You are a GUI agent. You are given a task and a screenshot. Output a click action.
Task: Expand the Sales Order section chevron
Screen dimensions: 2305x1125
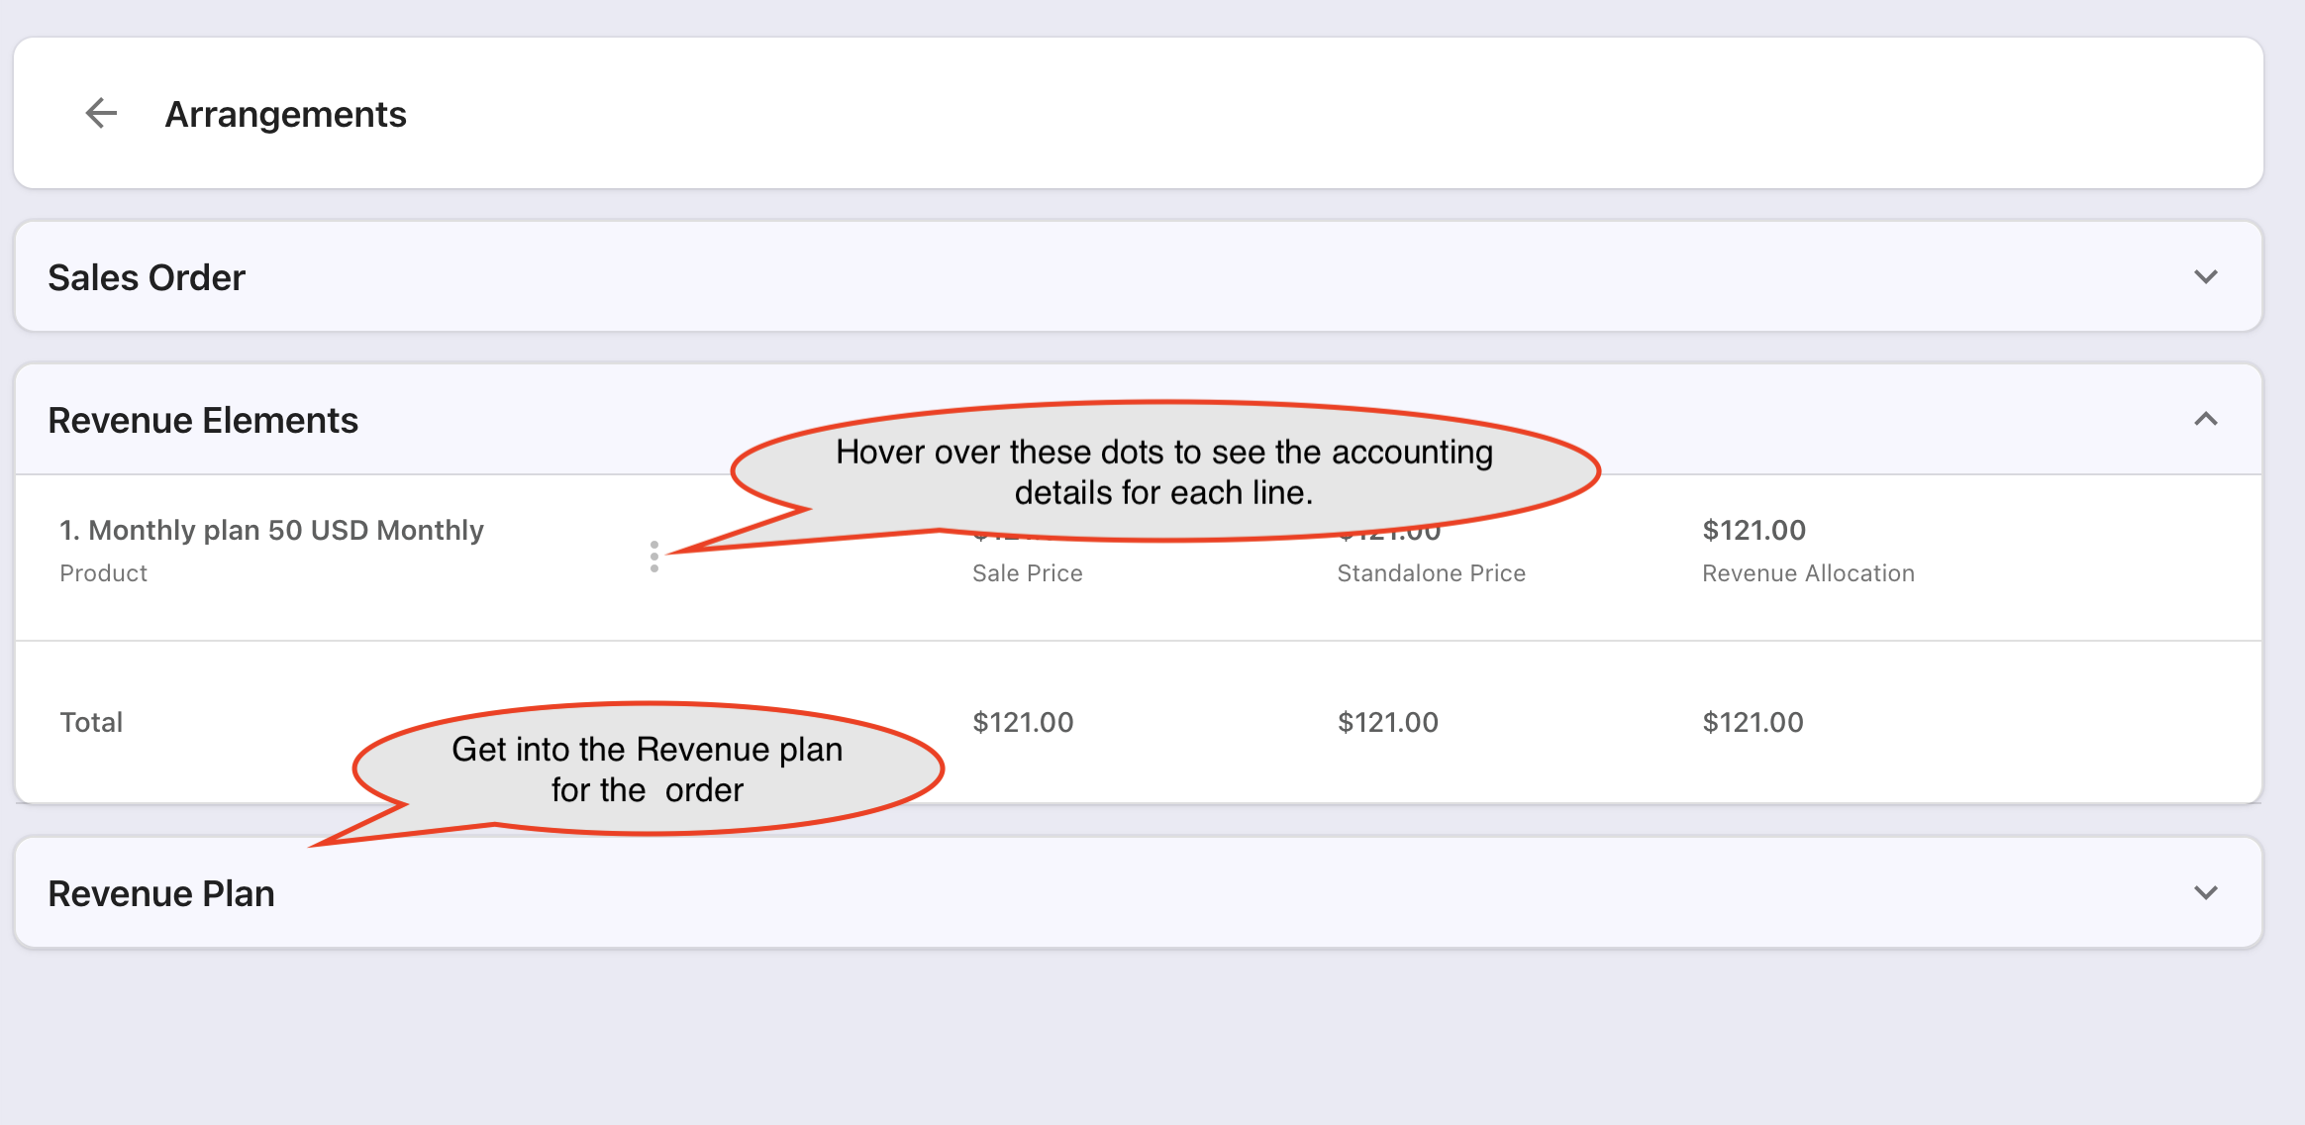point(2205,277)
